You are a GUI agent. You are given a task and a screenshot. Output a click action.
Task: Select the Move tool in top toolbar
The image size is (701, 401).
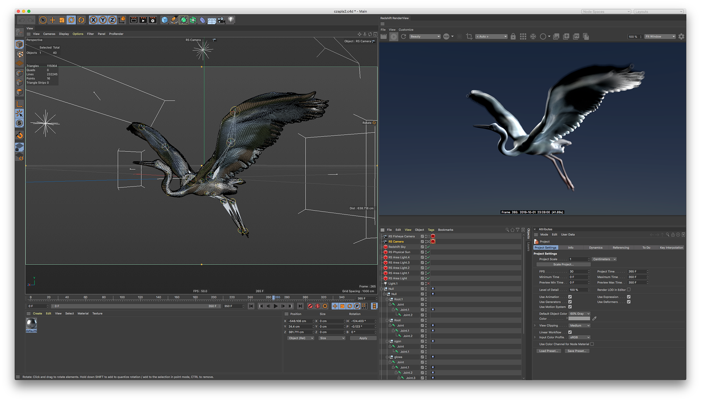tap(53, 20)
